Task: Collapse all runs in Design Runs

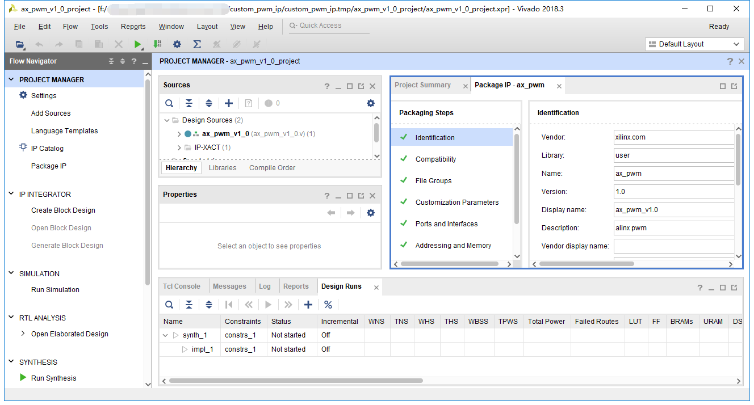Action: click(x=189, y=305)
